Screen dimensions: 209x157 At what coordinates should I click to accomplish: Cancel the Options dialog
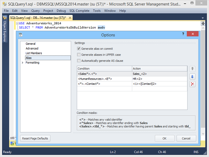pyautogui.click(x=186, y=138)
